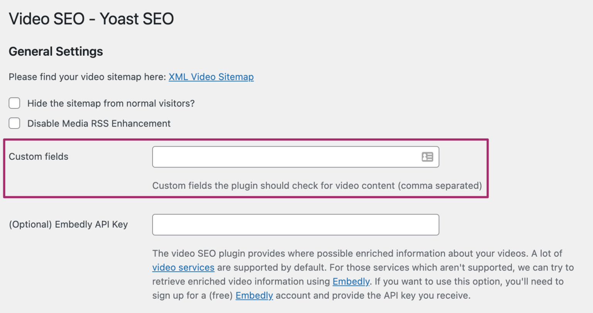Image resolution: width=593 pixels, height=313 pixels.
Task: Open the first Embedly hyperlink
Action: pos(351,281)
